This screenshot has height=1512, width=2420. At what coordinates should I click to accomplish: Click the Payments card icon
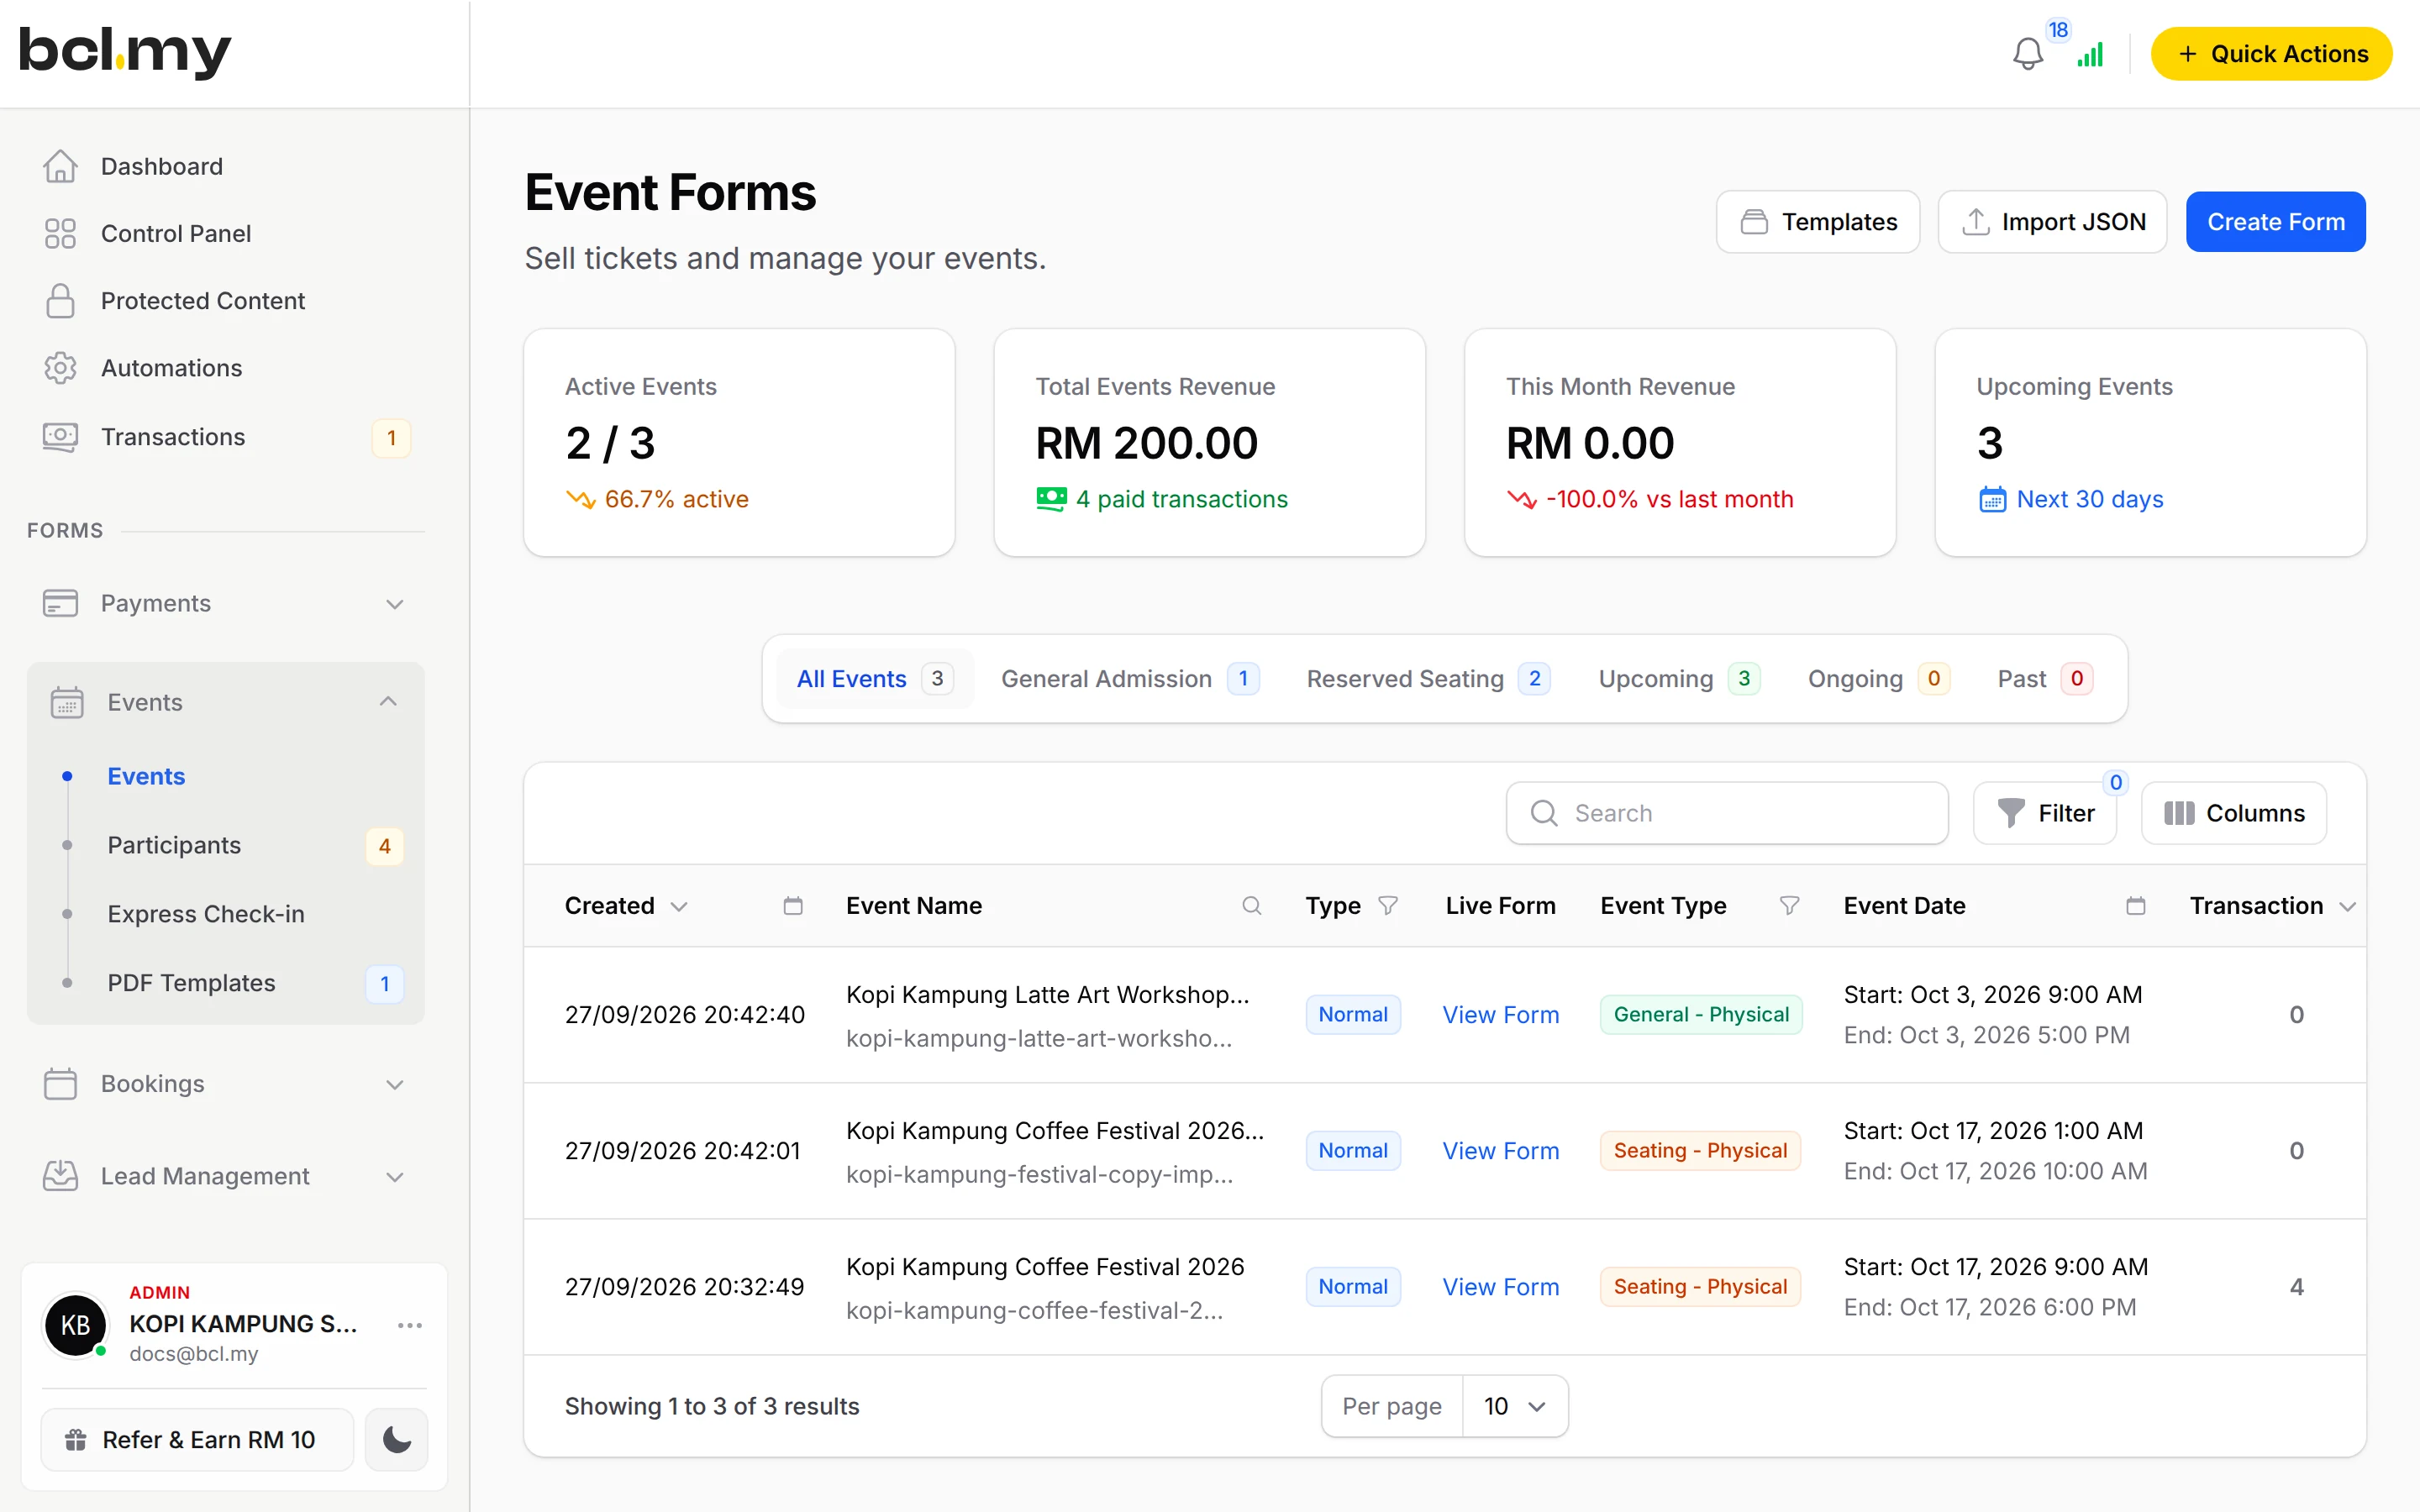click(60, 603)
